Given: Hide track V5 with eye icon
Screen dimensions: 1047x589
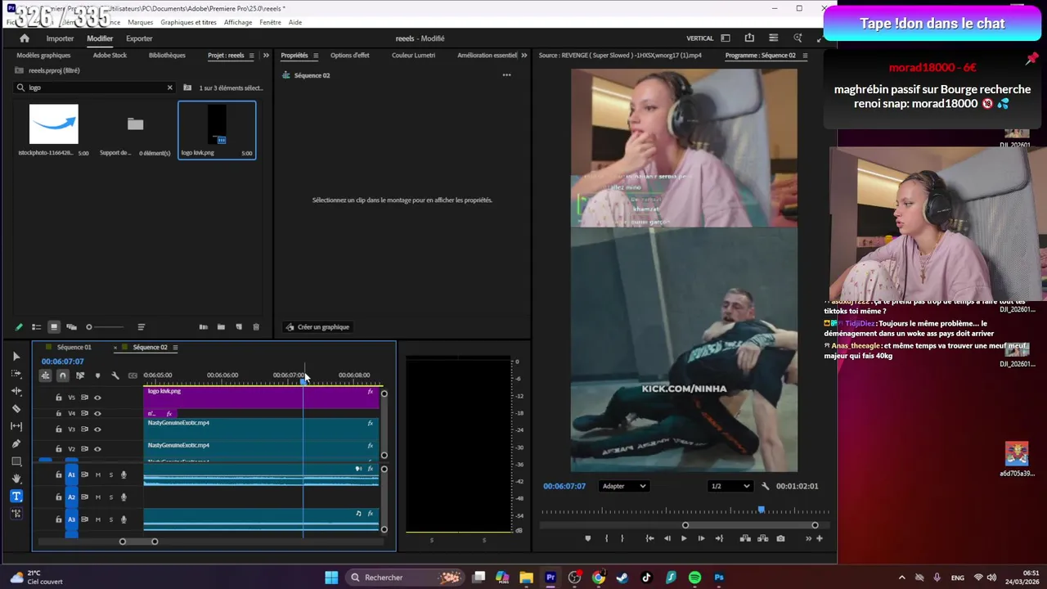Looking at the screenshot, I should click(97, 398).
